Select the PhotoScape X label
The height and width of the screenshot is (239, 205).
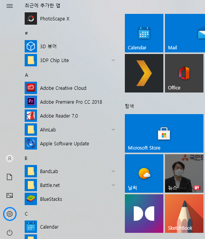pos(55,19)
